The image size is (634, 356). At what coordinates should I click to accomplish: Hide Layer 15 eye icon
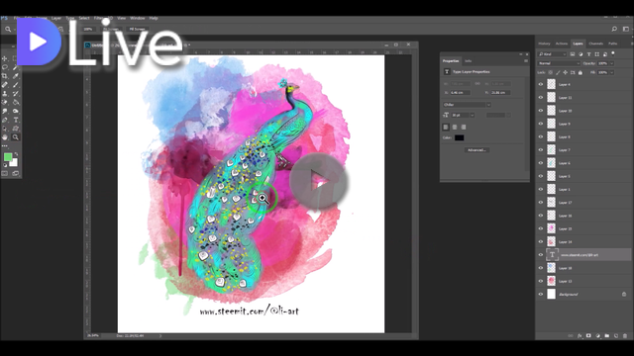[541, 228]
